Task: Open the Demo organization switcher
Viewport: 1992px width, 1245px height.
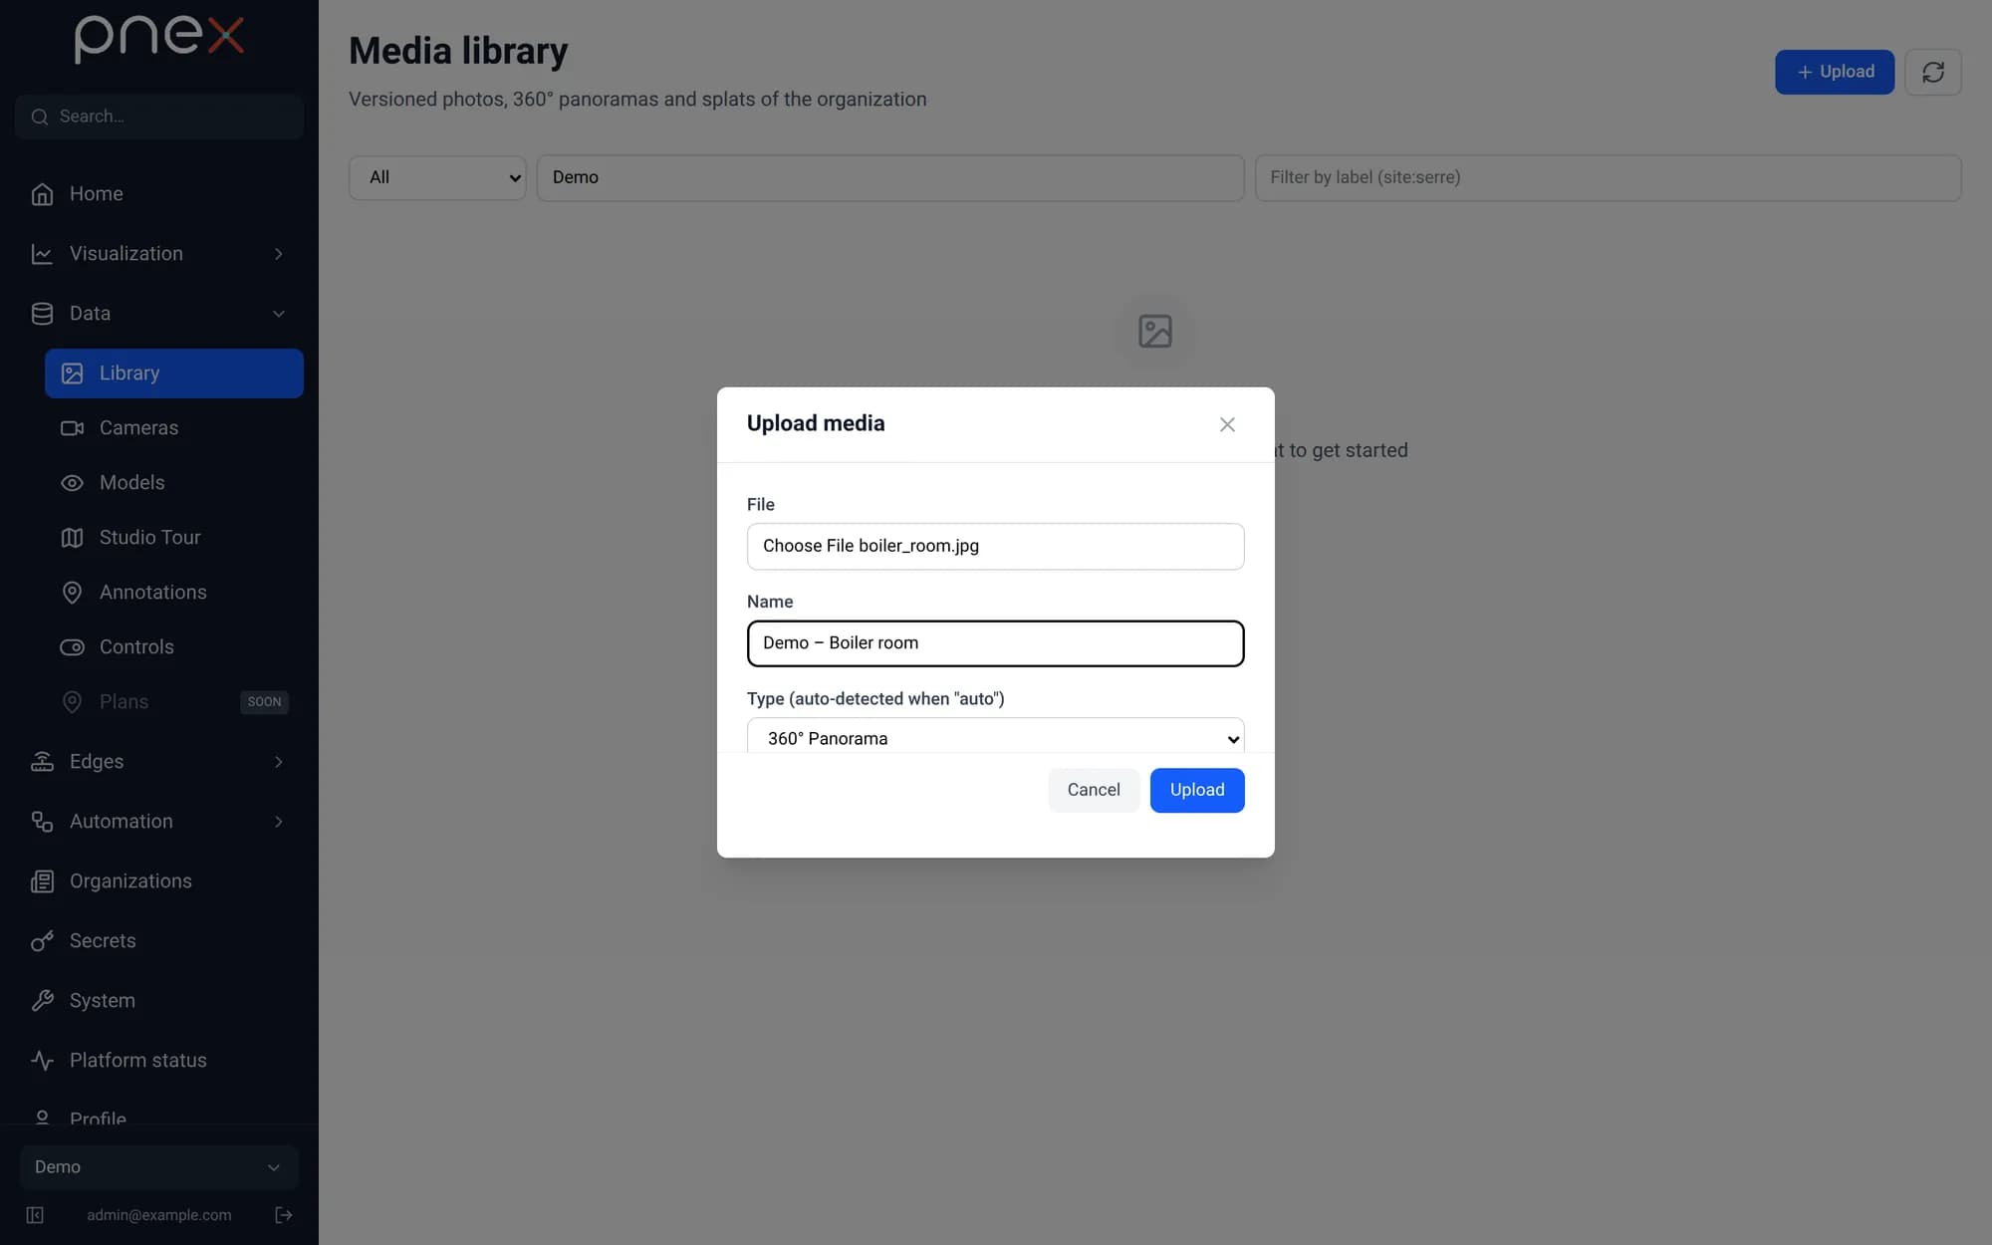Action: click(x=159, y=1166)
